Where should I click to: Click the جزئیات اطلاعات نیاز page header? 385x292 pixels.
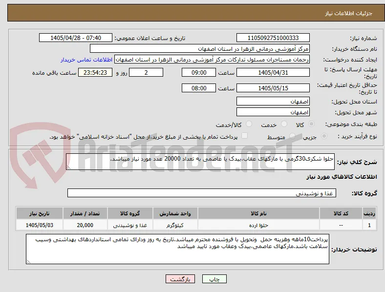click(x=349, y=13)
